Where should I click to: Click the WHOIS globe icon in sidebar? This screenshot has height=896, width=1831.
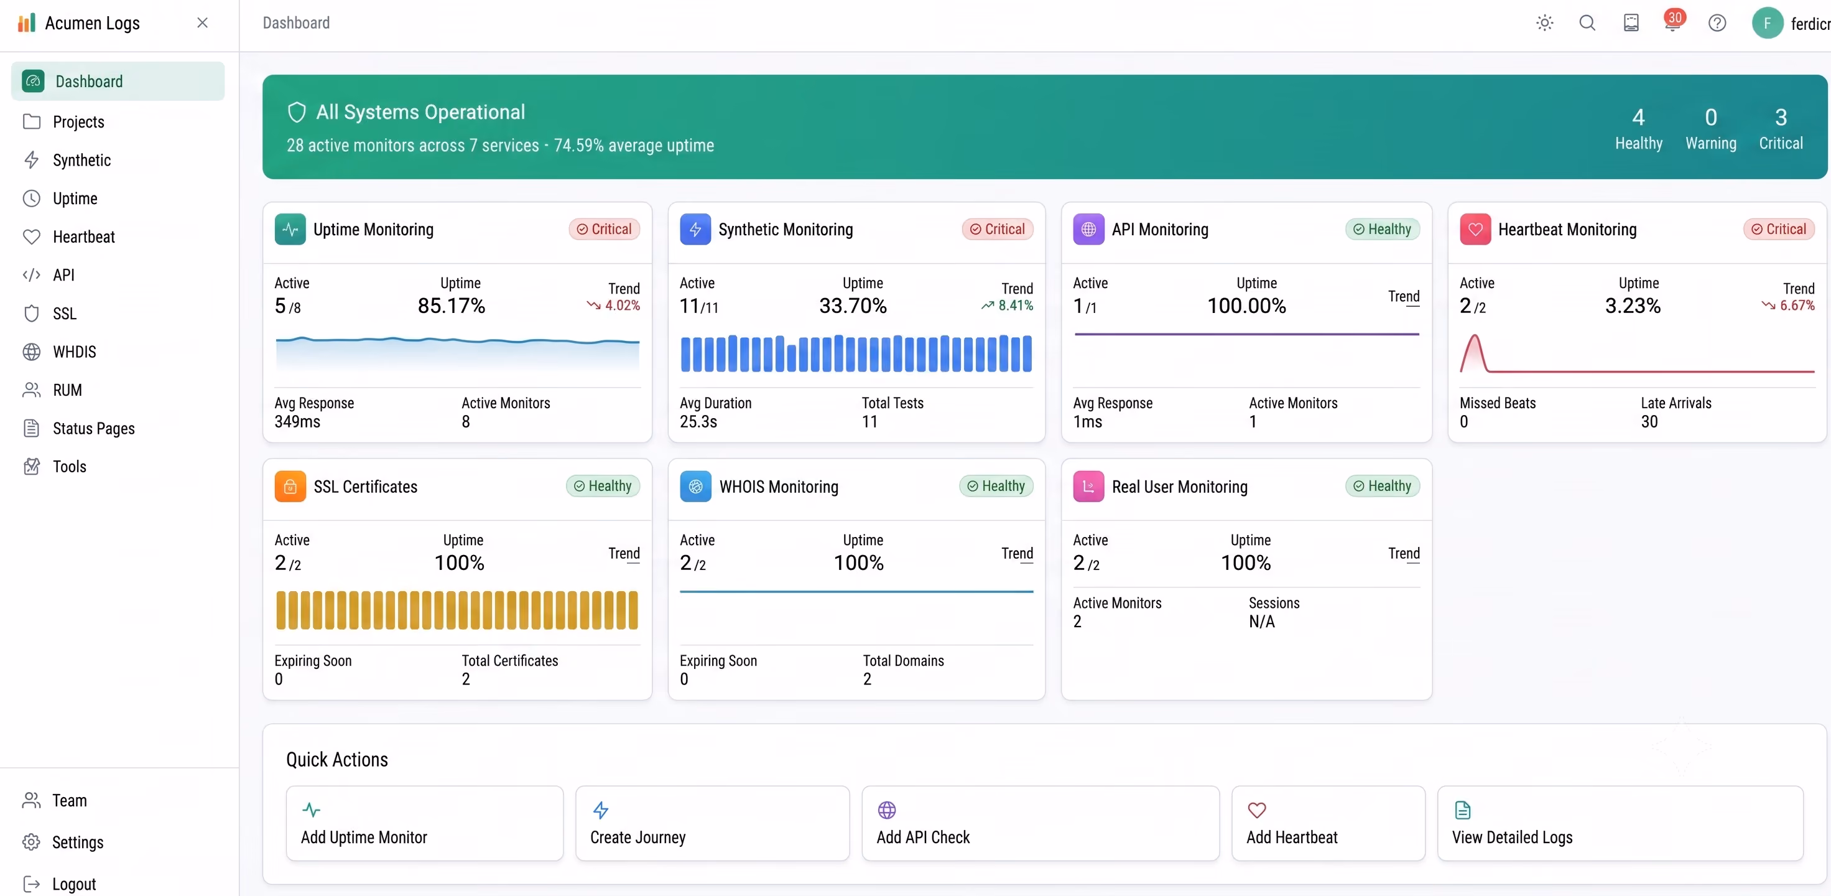pyautogui.click(x=31, y=352)
